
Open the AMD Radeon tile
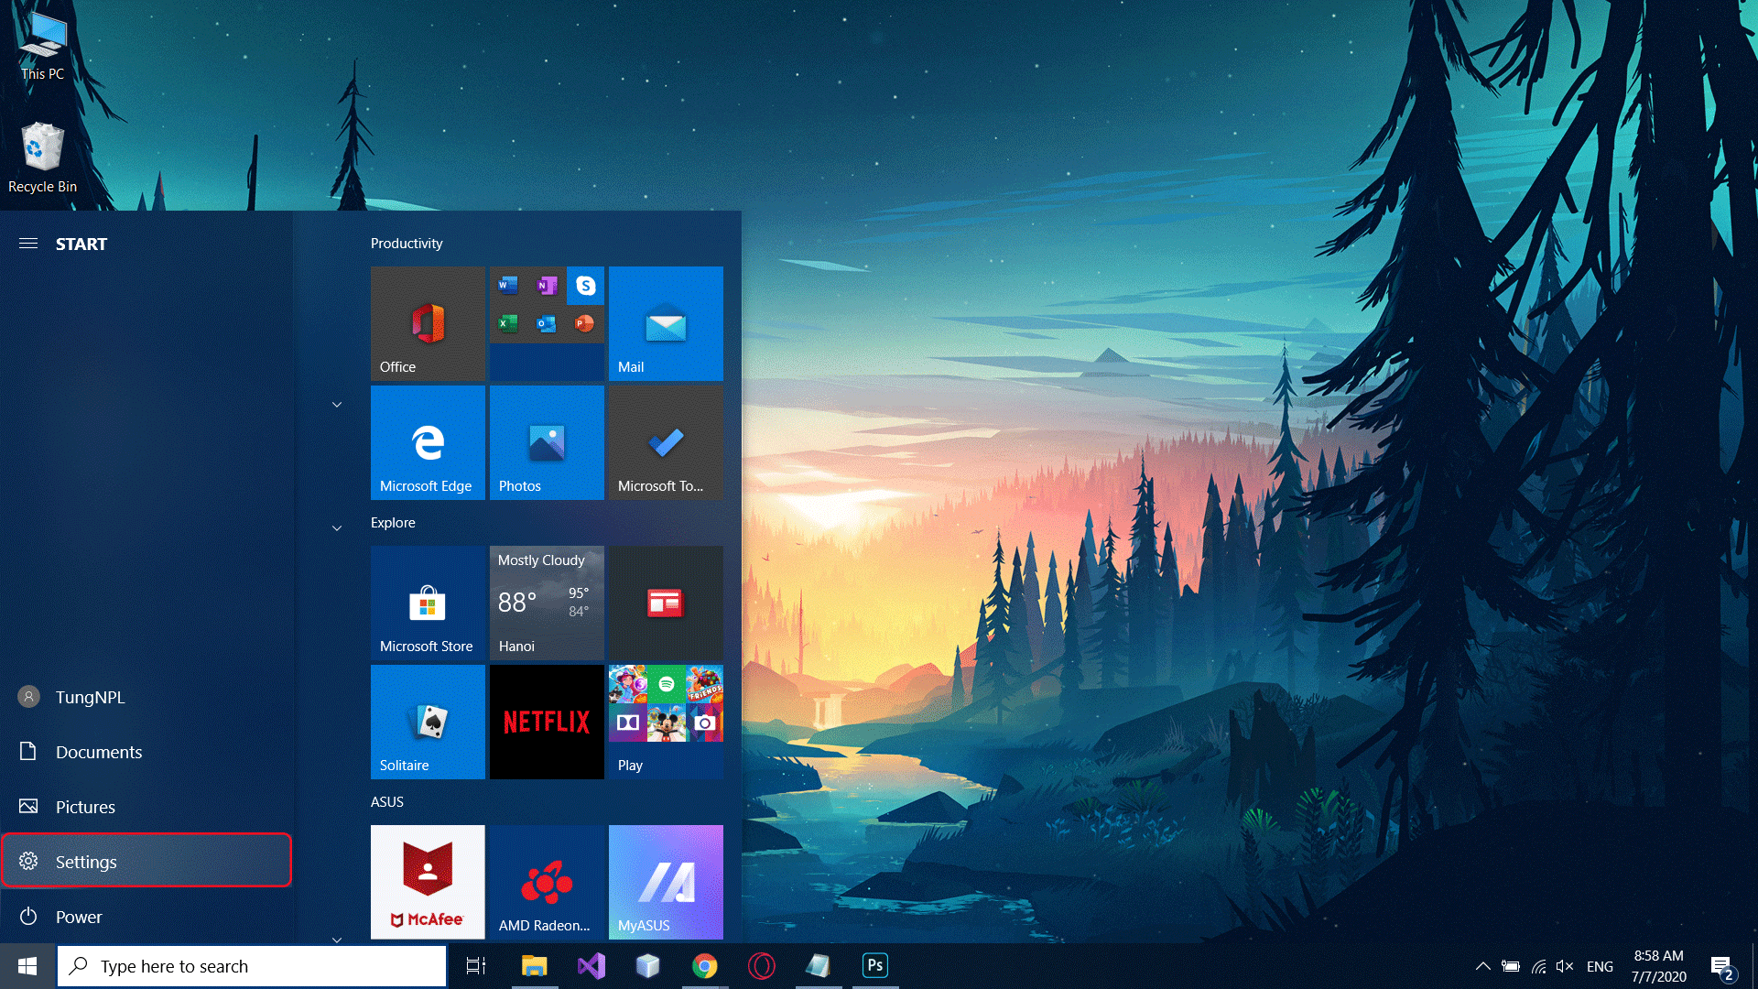pos(547,882)
